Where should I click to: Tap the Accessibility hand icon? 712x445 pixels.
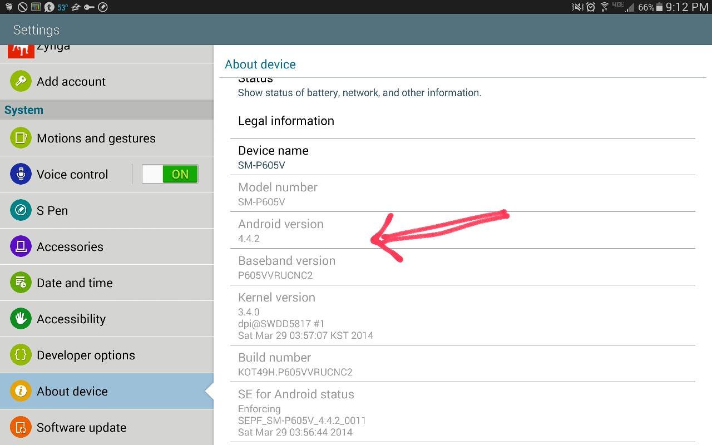click(x=21, y=319)
